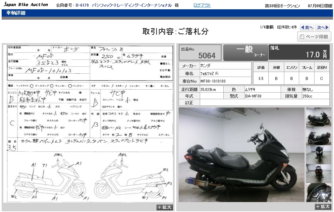Enlarge the inspection sheet with 拡大 button

[x=164, y=207]
